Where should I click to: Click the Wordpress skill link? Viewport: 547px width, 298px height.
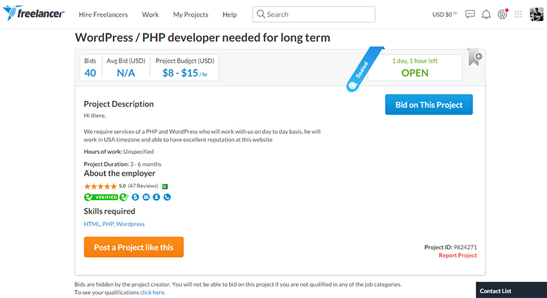pyautogui.click(x=131, y=224)
